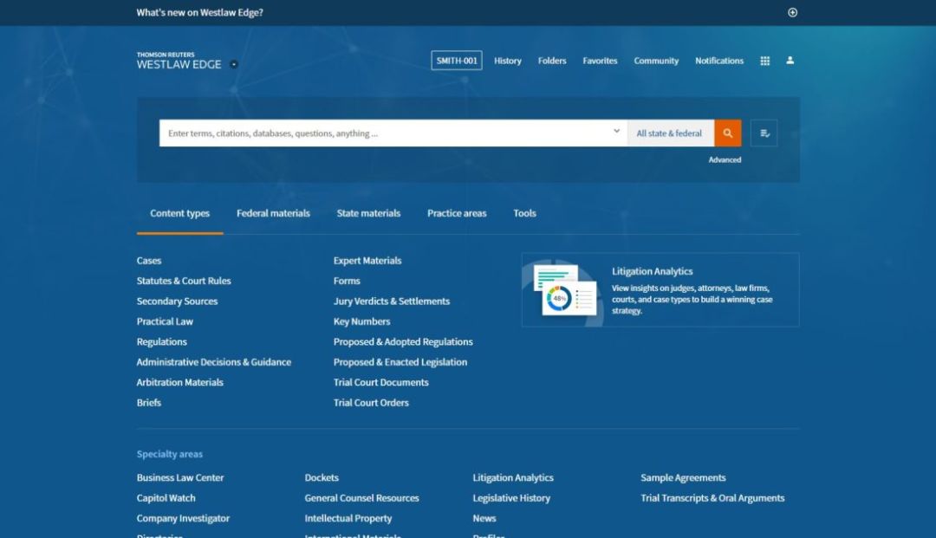936x538 pixels.
Task: Open Capitol Watch specialty area
Action: click(x=166, y=498)
